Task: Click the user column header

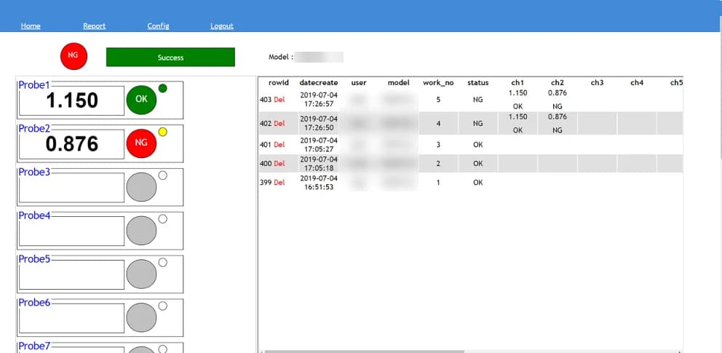Action: pyautogui.click(x=359, y=83)
